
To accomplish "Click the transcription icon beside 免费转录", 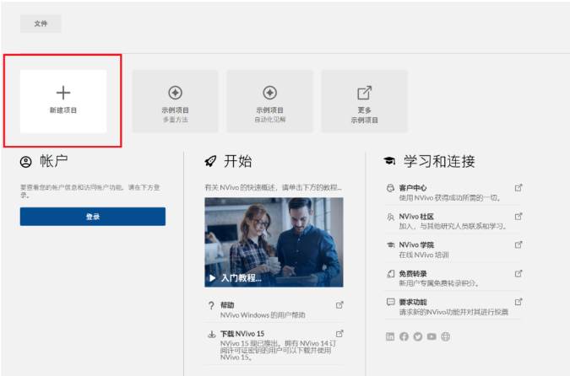I will coord(390,274).
